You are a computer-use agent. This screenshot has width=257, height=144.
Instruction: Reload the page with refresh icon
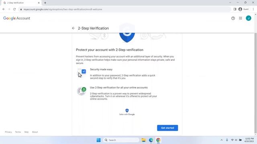(14, 9)
